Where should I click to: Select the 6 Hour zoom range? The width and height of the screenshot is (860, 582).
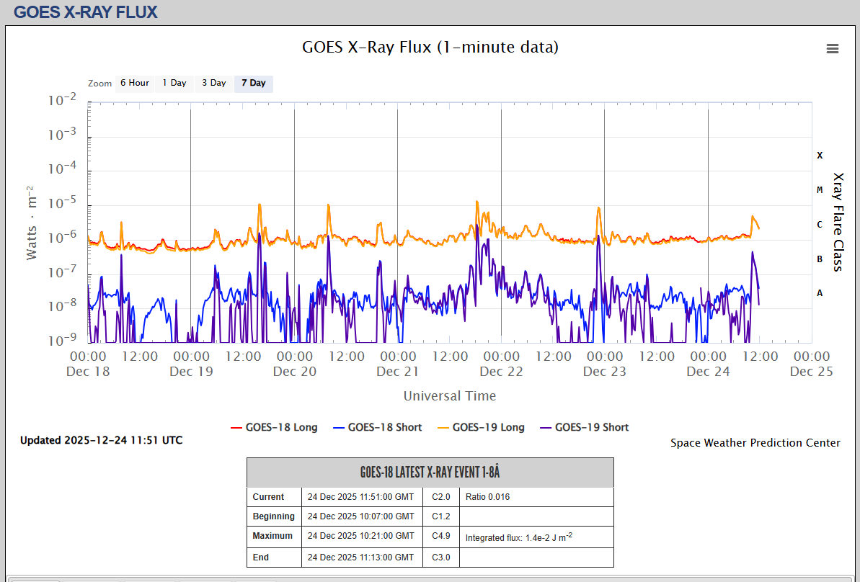(134, 84)
